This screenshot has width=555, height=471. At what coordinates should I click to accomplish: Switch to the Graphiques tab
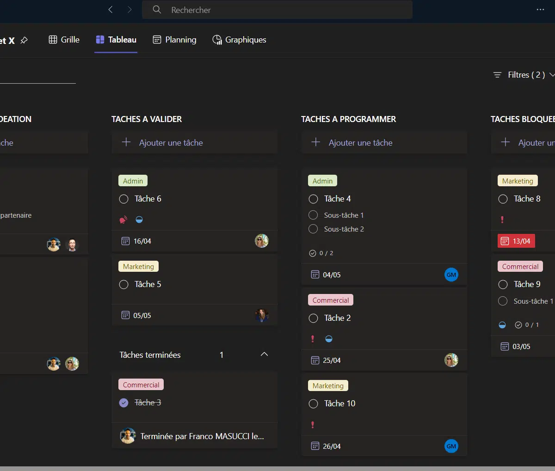coord(240,40)
